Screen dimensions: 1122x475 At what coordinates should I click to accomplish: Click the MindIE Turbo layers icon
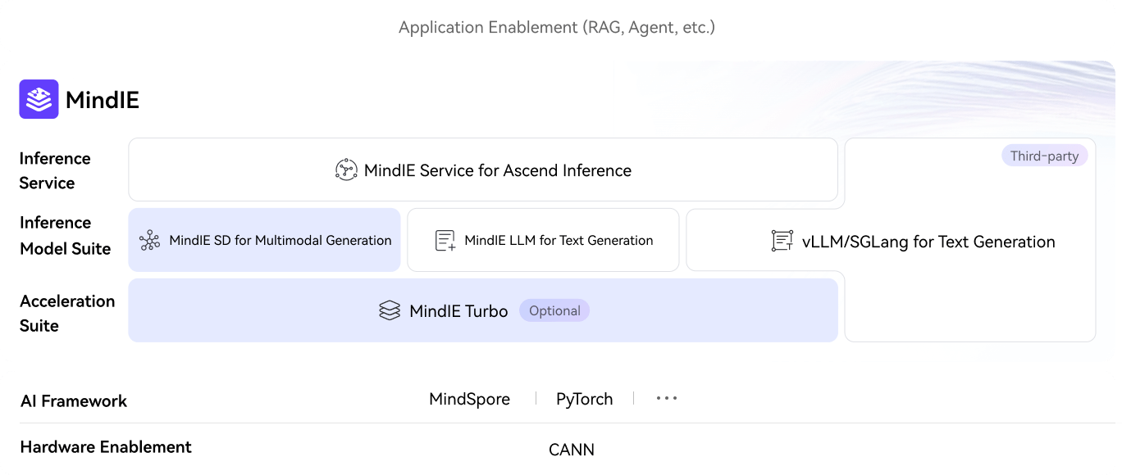(x=390, y=311)
